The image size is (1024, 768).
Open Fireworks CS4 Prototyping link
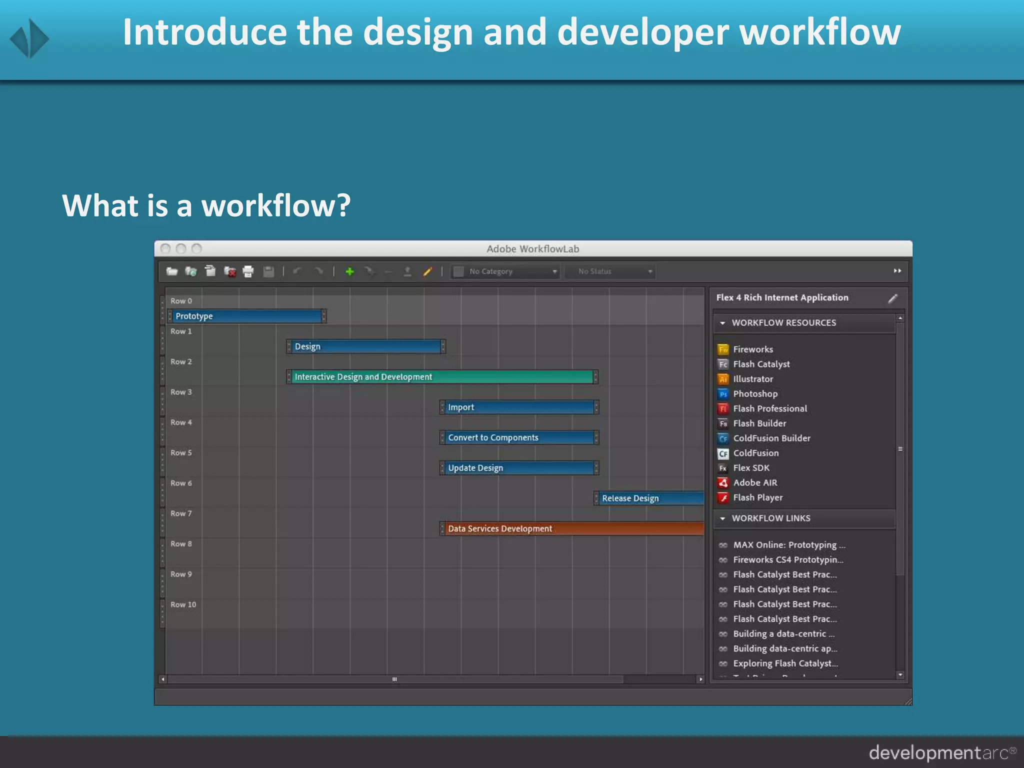788,560
